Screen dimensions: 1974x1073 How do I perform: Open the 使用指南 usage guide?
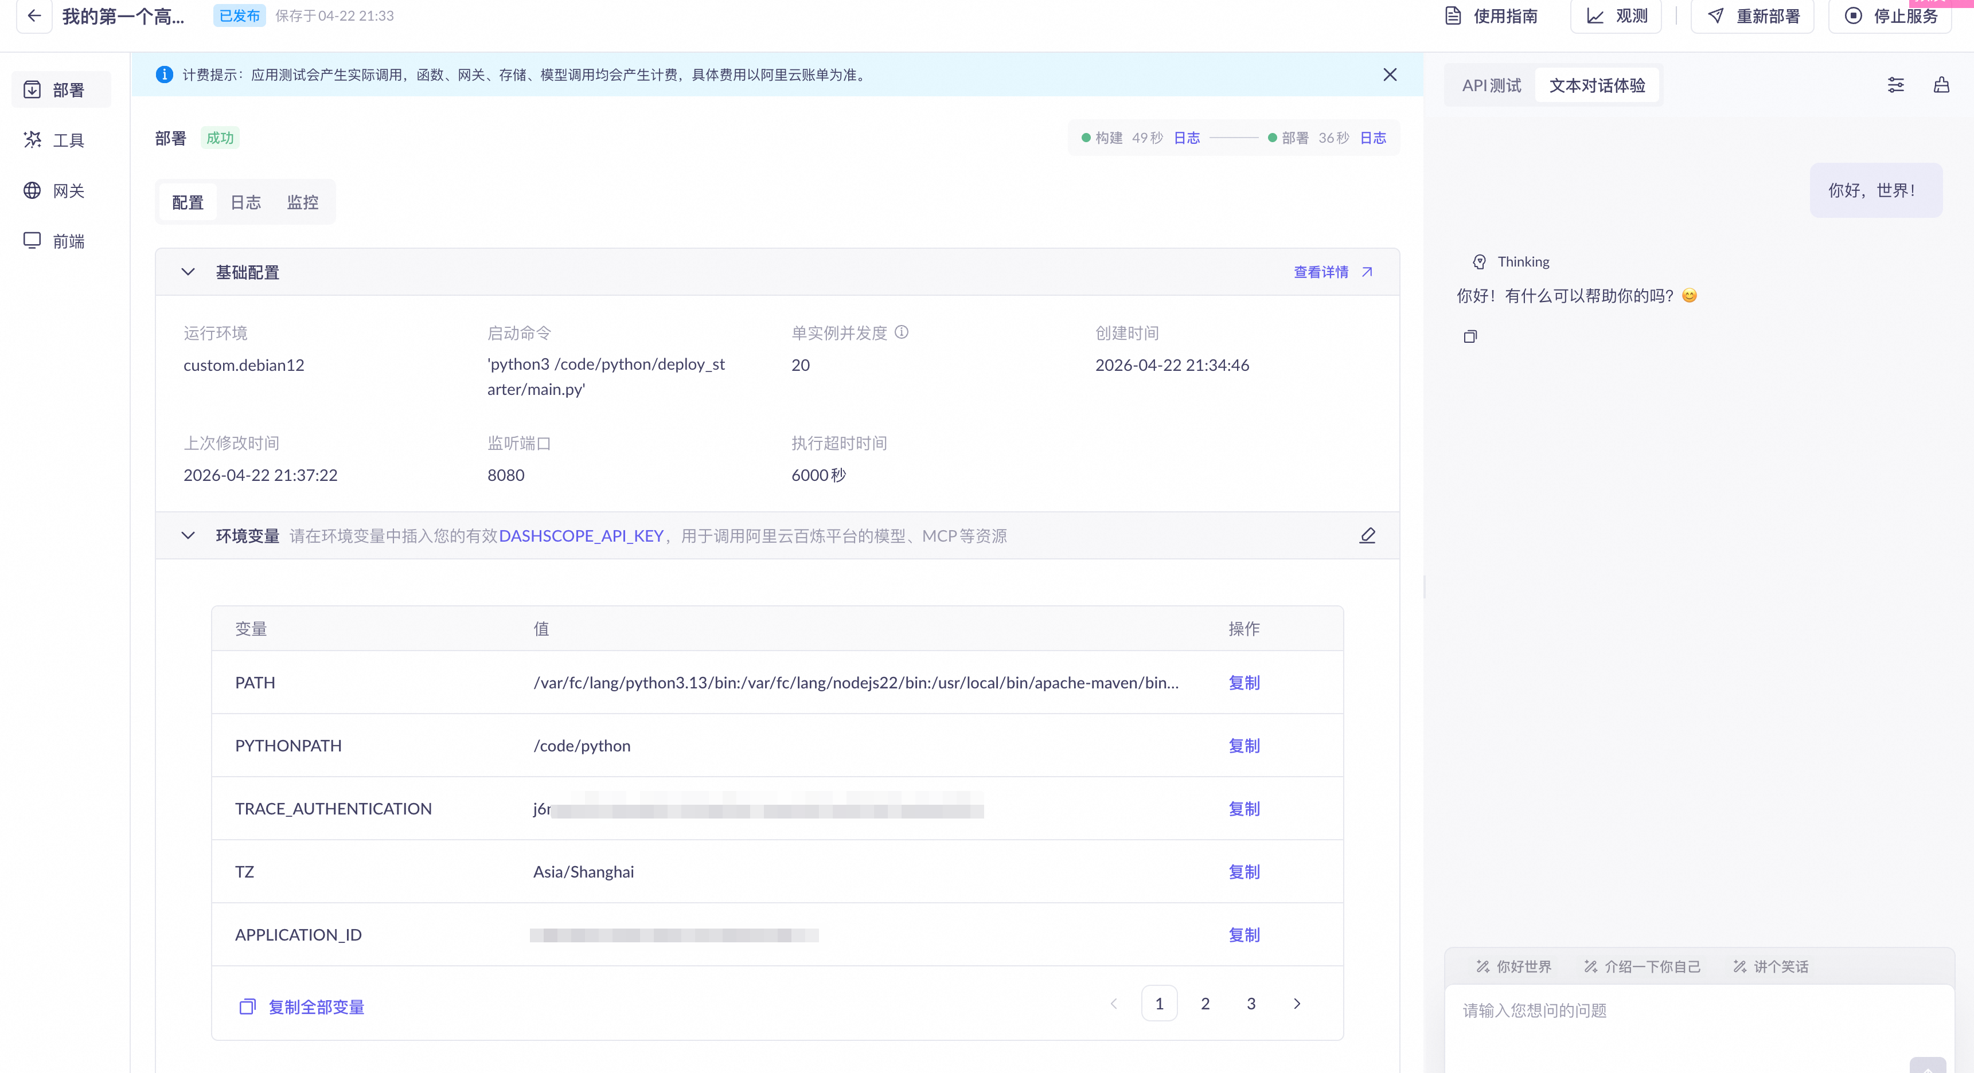click(x=1491, y=16)
